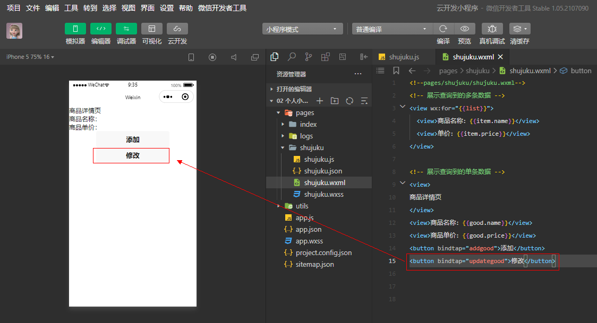This screenshot has width=597, height=323.
Task: Click the user avatar picture
Action: coord(14,31)
